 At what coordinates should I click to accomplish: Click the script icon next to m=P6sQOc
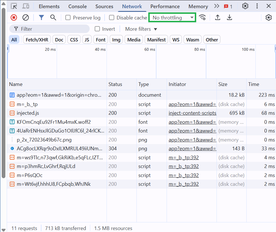tap(12, 175)
